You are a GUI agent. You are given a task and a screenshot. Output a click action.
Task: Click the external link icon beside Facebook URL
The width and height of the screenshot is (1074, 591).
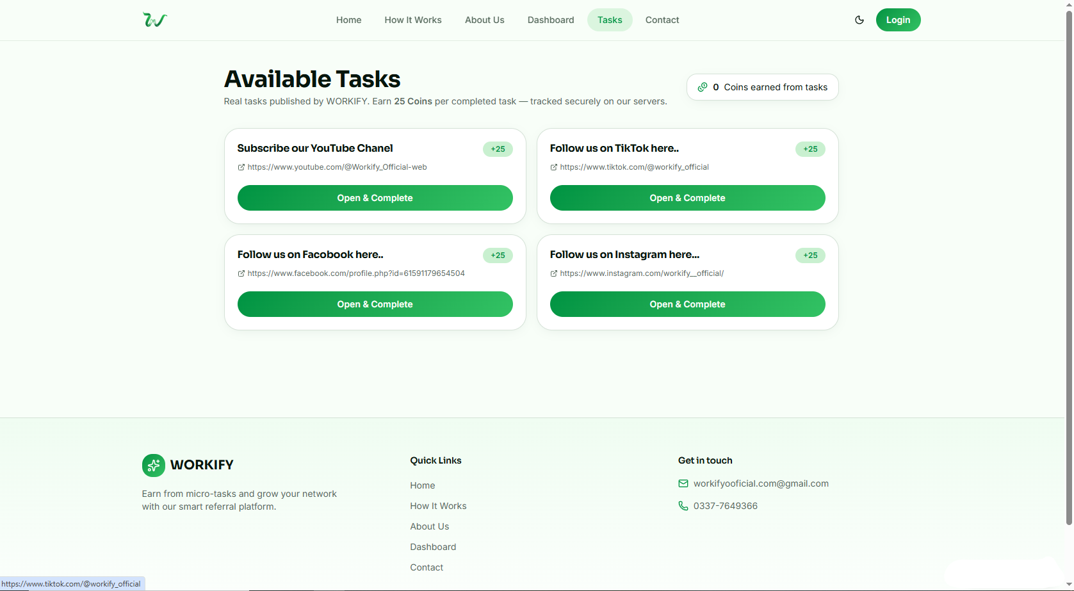click(x=241, y=273)
